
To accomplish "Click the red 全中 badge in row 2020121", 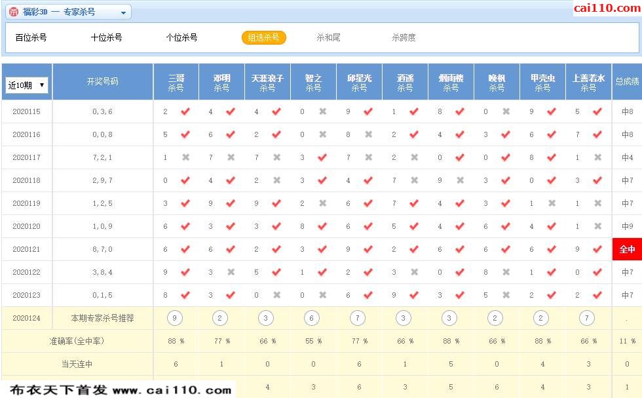I will (628, 249).
